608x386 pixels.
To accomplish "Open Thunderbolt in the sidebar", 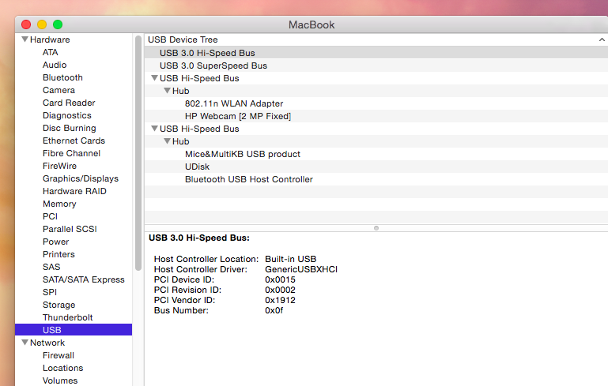I will click(x=68, y=317).
